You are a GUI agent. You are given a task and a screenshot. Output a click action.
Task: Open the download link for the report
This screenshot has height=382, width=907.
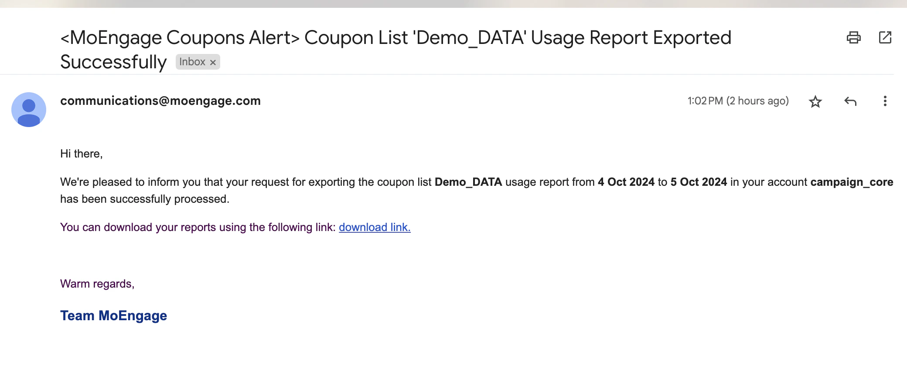(x=375, y=228)
